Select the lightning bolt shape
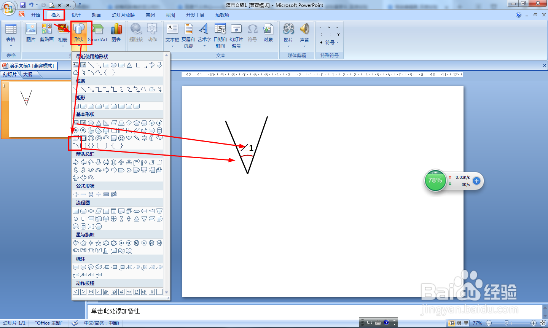 tap(137, 138)
